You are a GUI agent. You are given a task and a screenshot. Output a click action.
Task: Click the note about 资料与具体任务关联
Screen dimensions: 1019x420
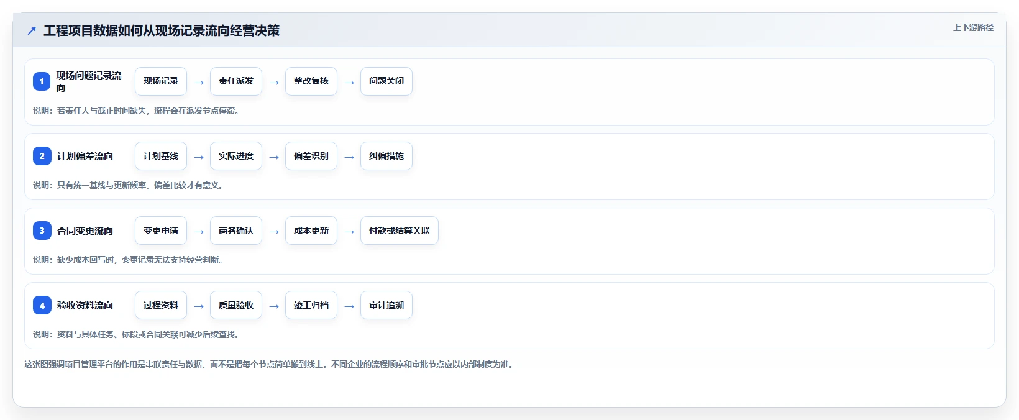point(137,334)
